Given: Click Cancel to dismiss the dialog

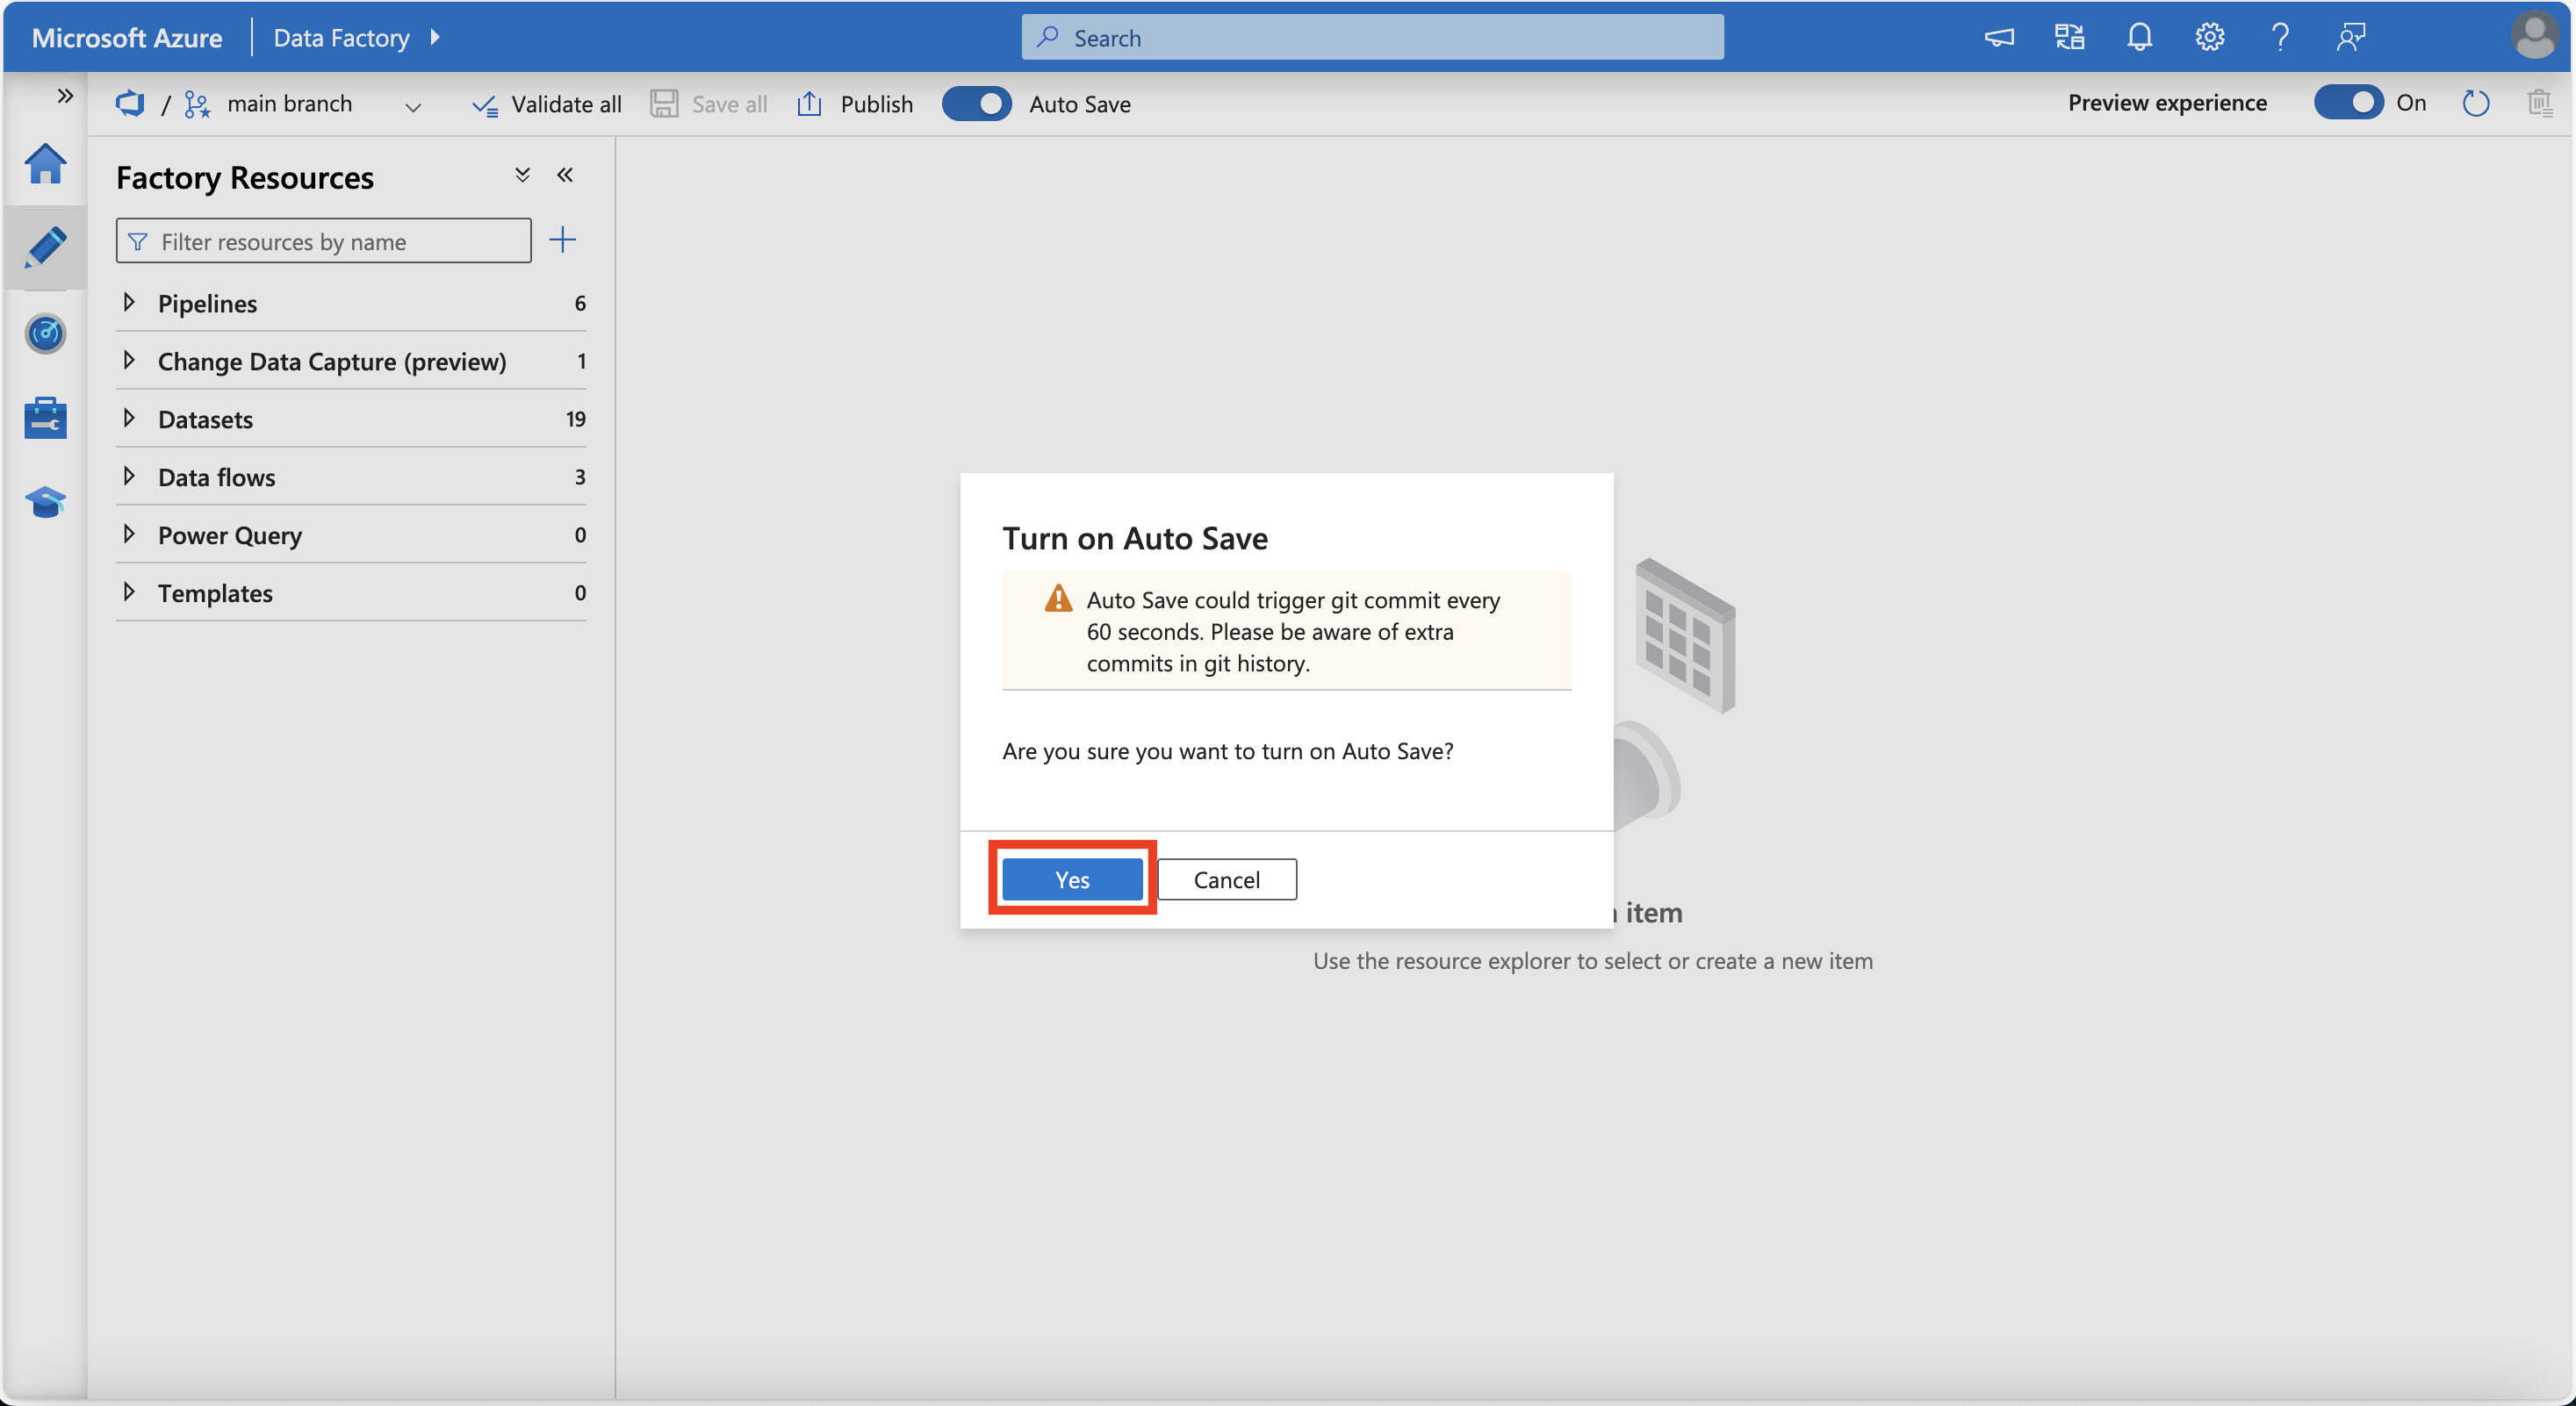Looking at the screenshot, I should coord(1227,878).
